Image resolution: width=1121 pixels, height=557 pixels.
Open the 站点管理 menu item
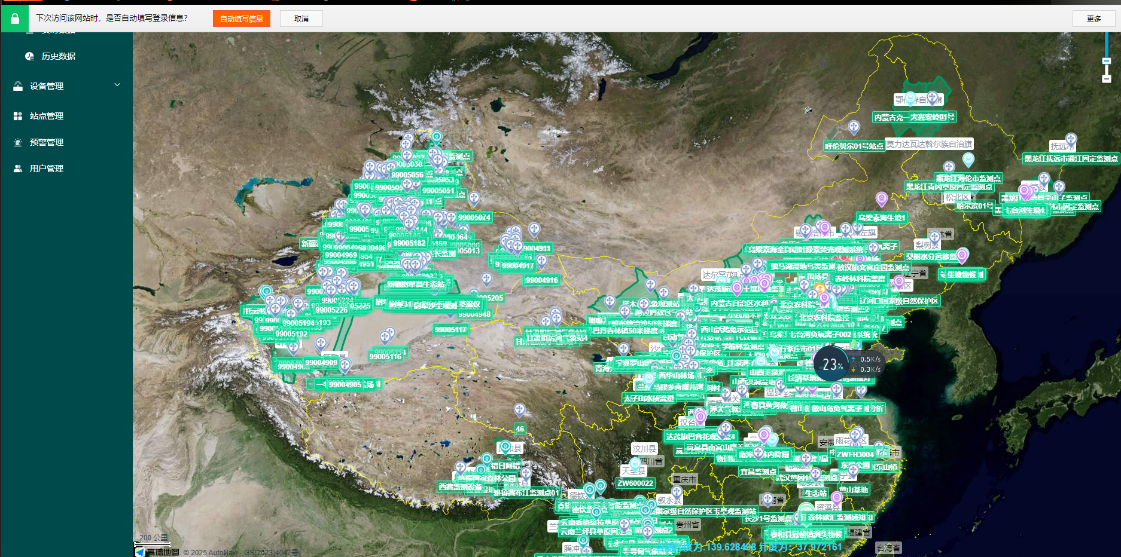click(47, 116)
